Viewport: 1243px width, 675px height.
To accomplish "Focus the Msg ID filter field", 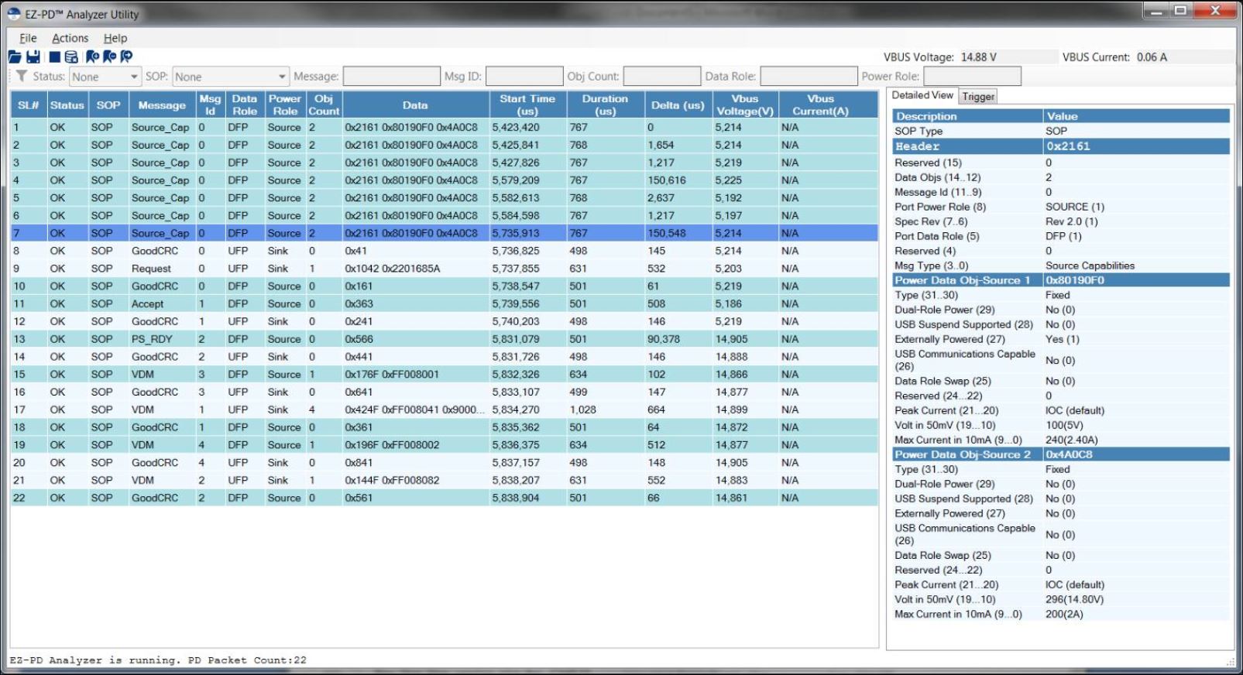I will click(x=524, y=76).
